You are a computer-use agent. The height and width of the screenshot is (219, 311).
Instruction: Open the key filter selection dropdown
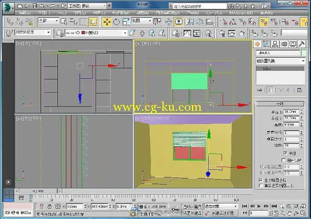[220, 206]
